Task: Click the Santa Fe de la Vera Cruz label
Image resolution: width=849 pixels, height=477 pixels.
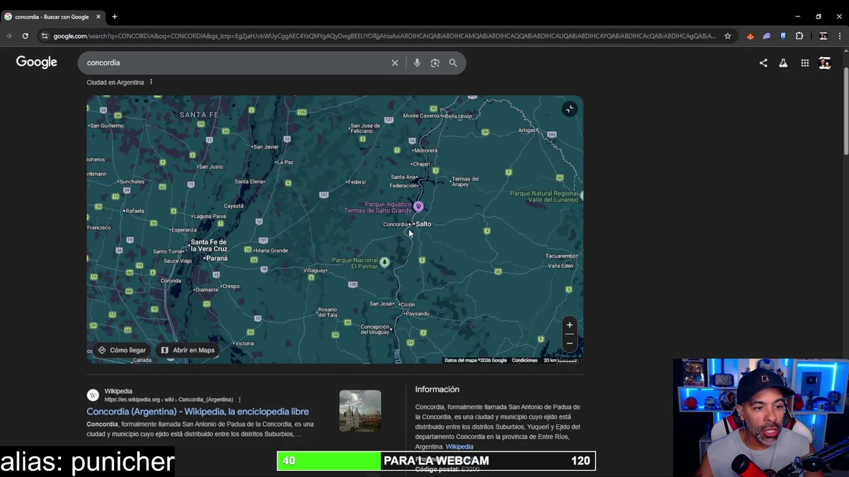Action: 209,246
